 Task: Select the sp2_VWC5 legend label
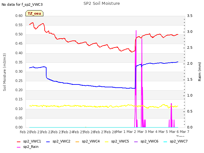tap(120, 142)
